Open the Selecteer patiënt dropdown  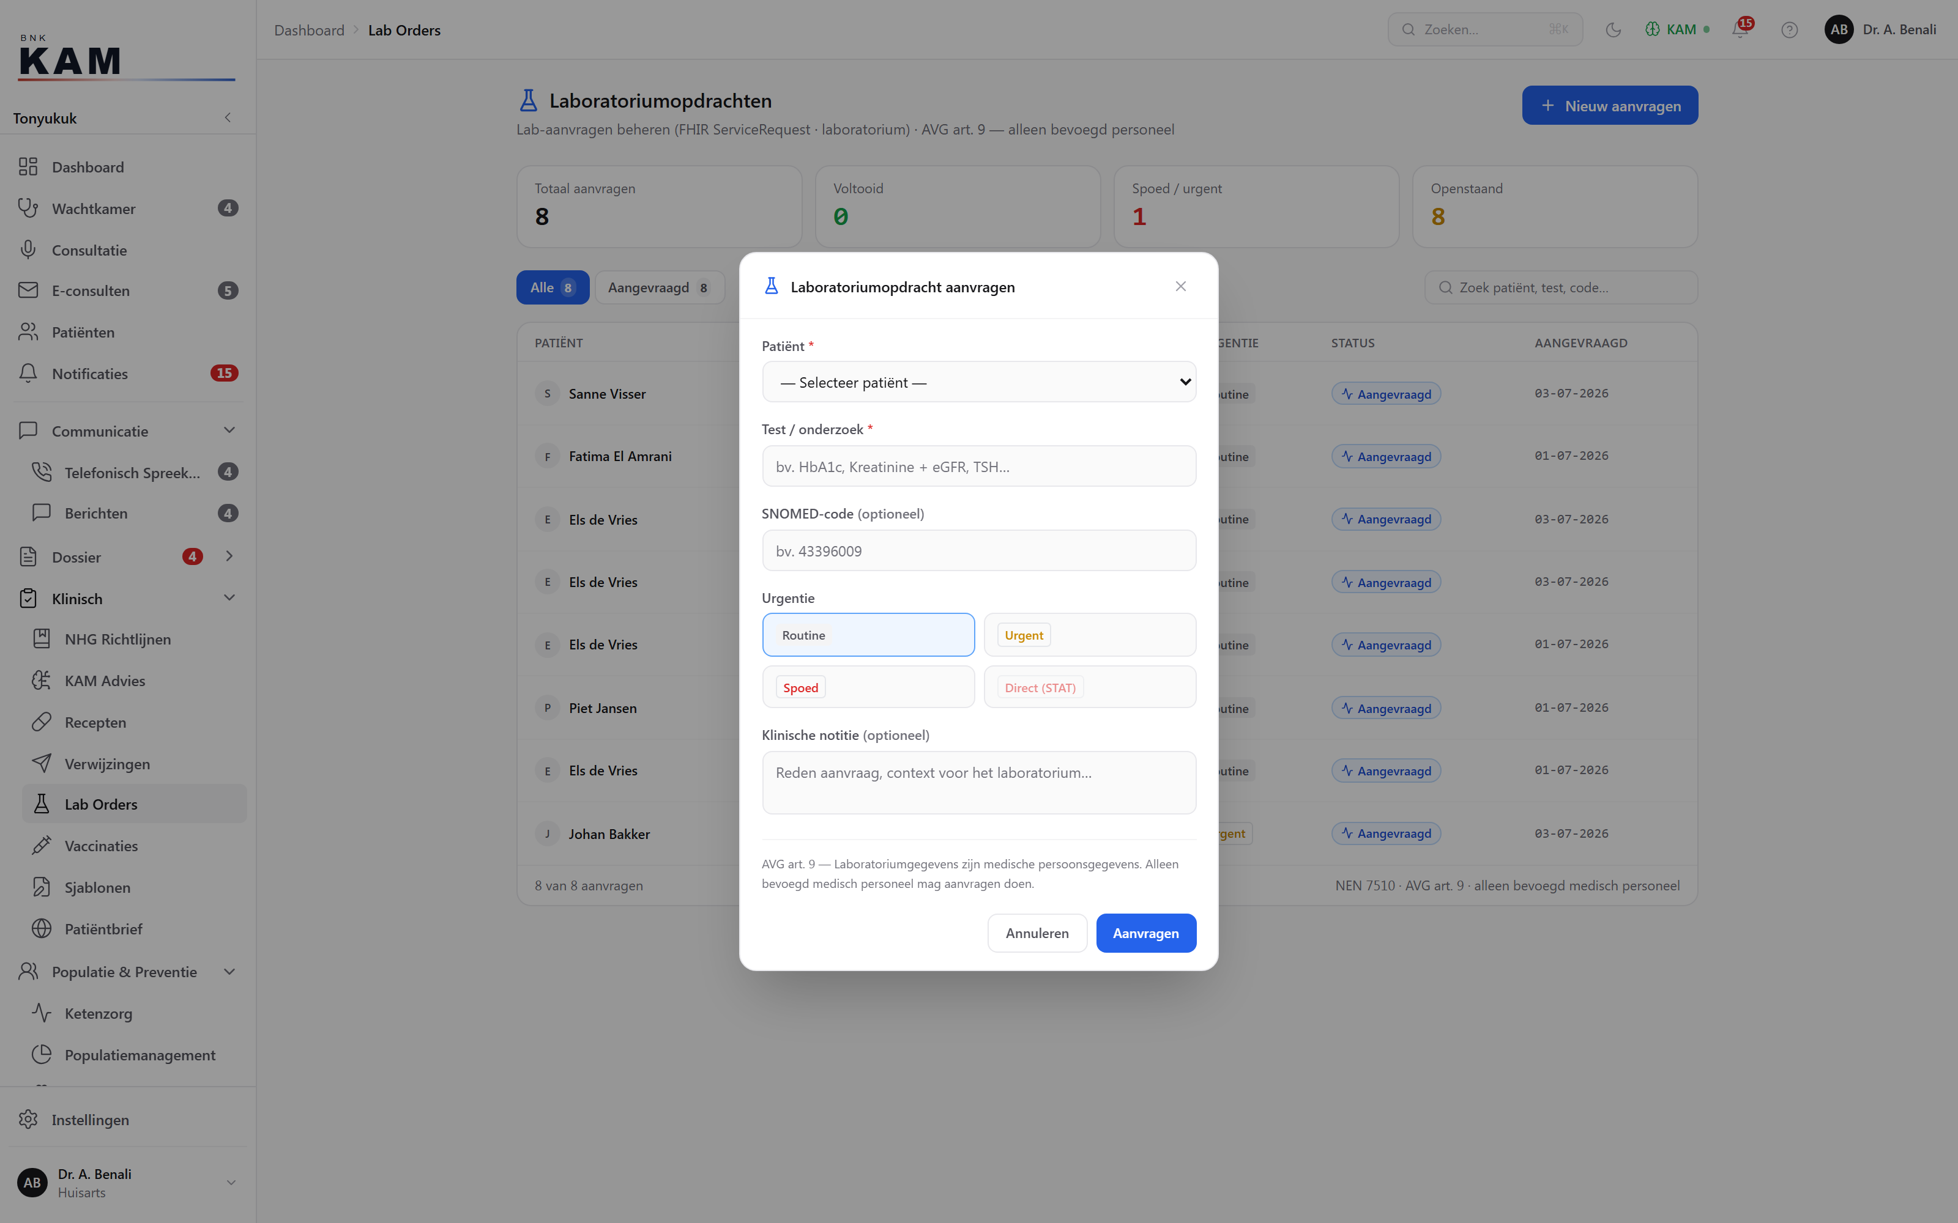point(979,382)
